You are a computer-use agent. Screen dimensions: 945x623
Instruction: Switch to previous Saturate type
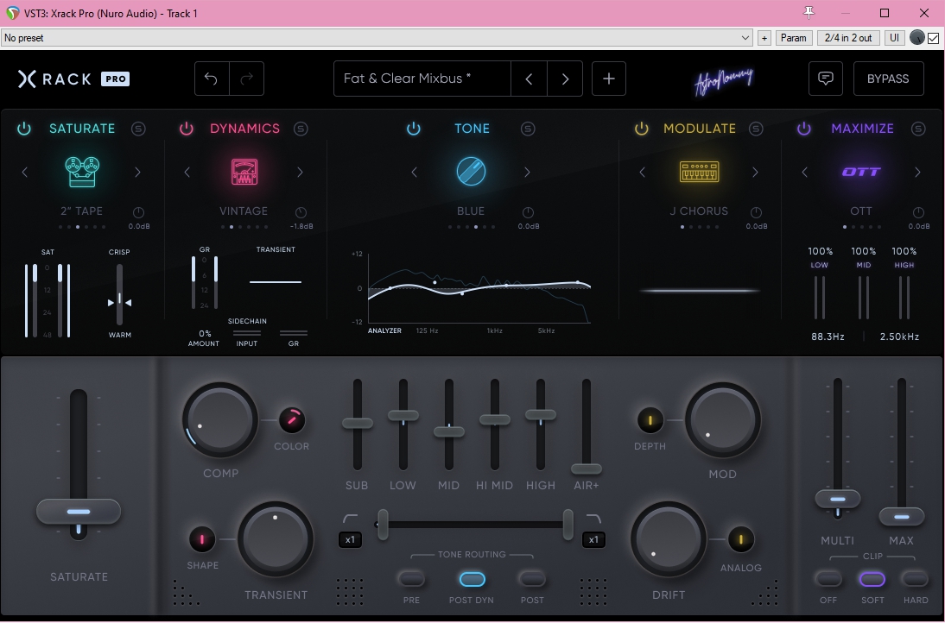tap(25, 173)
